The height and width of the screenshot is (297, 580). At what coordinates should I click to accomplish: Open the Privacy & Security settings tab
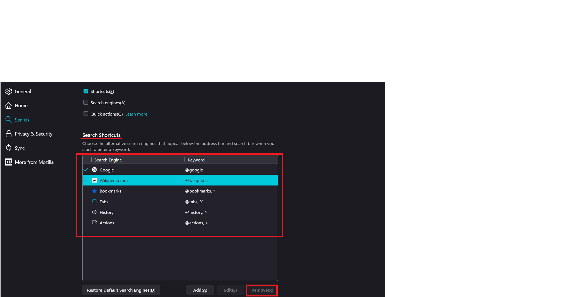pos(33,134)
